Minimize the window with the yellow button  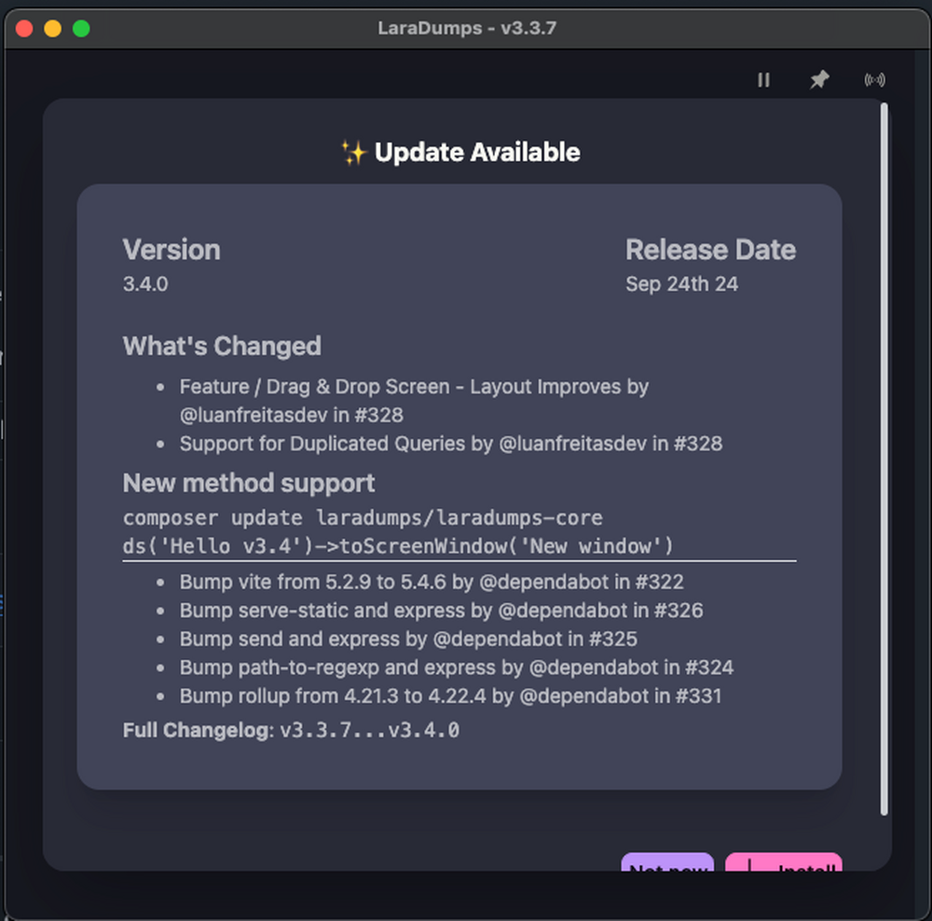(x=53, y=29)
